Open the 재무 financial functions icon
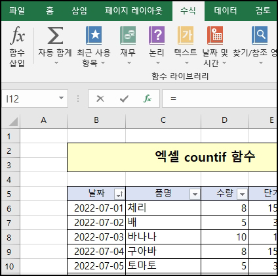The image size is (278, 276). coord(128,35)
